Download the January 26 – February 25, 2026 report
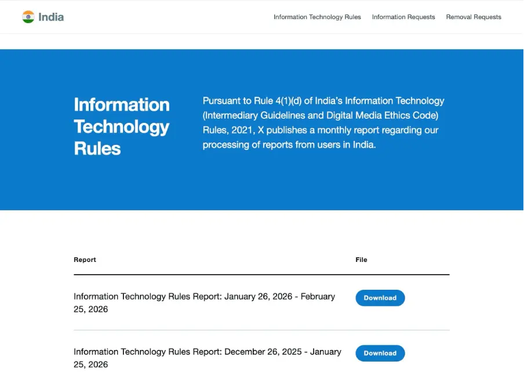The width and height of the screenshot is (524, 379). pos(380,298)
